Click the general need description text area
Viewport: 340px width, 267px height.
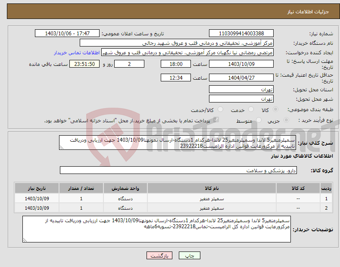pos(178,143)
